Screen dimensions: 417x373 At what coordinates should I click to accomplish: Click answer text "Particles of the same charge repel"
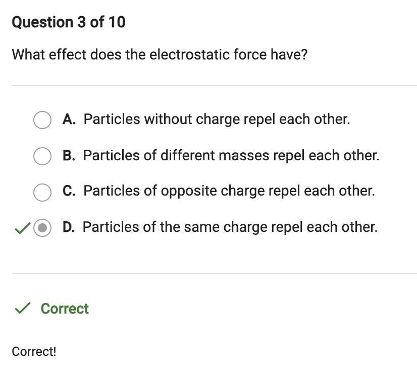coord(230,227)
